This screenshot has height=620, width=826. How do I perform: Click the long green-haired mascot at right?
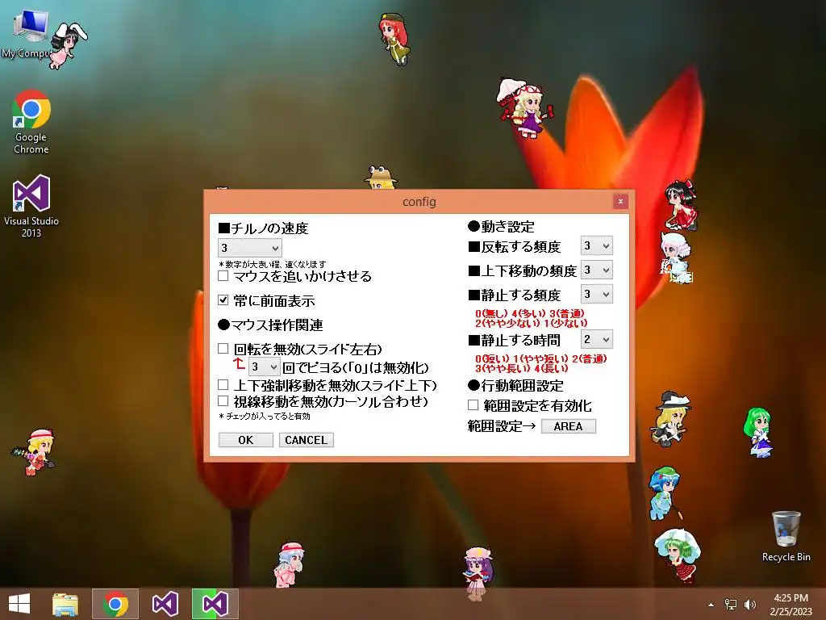[x=757, y=433]
